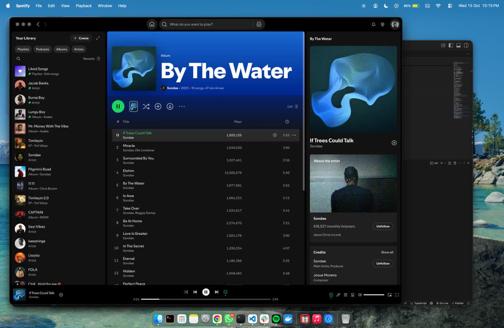Open the Recents sort dropdown
This screenshot has width=504, height=328.
[x=92, y=59]
